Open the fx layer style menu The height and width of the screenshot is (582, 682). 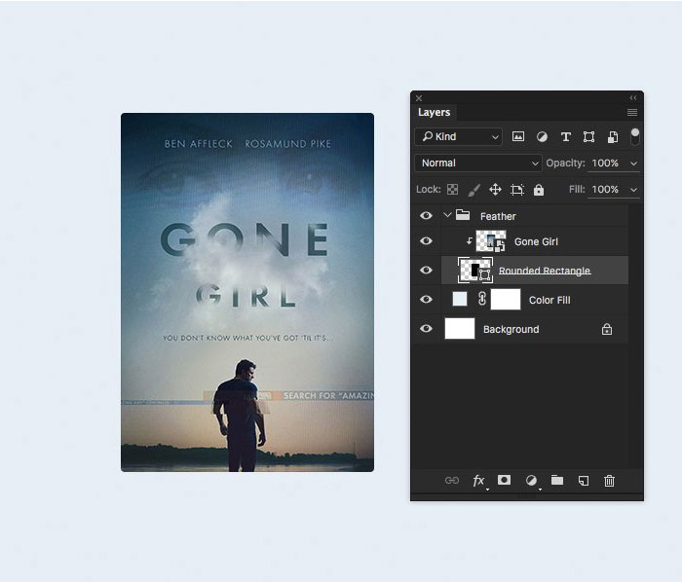(479, 481)
